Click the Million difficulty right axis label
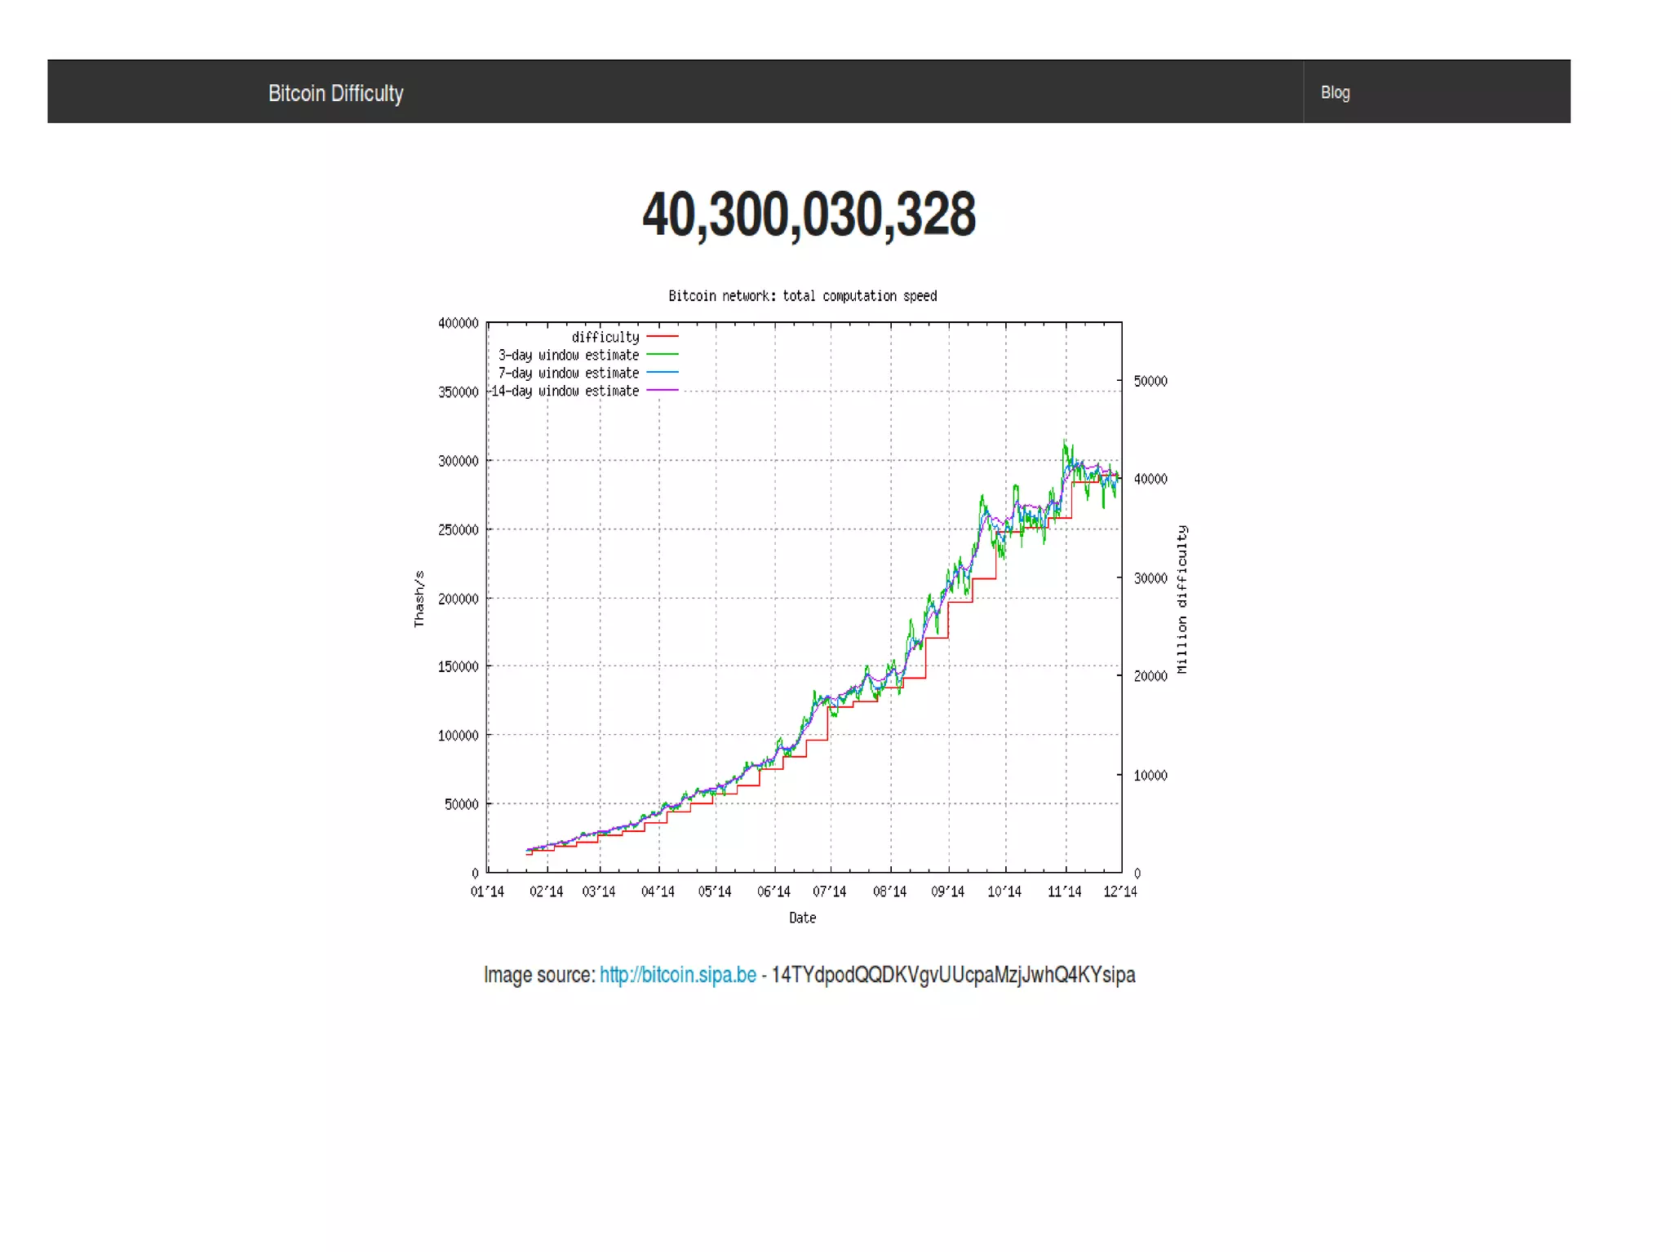The image size is (1671, 1252). coord(1182,599)
